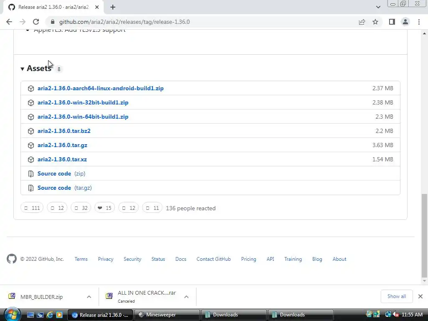Expand ALL IN ONE CRACK rar options chevron
Viewport: 428px width, 321px height.
coord(186,297)
